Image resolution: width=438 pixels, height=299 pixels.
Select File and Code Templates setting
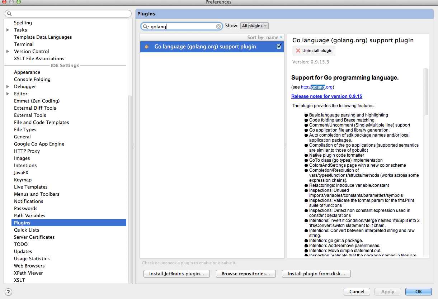42,123
